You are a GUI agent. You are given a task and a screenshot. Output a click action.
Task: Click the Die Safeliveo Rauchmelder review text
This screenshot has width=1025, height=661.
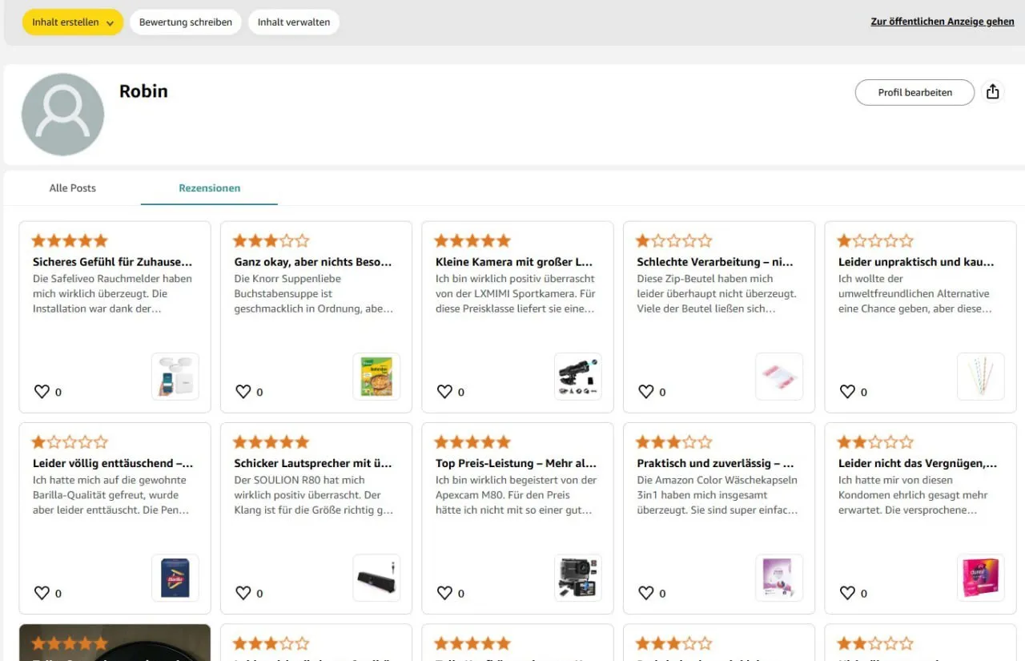pyautogui.click(x=112, y=293)
